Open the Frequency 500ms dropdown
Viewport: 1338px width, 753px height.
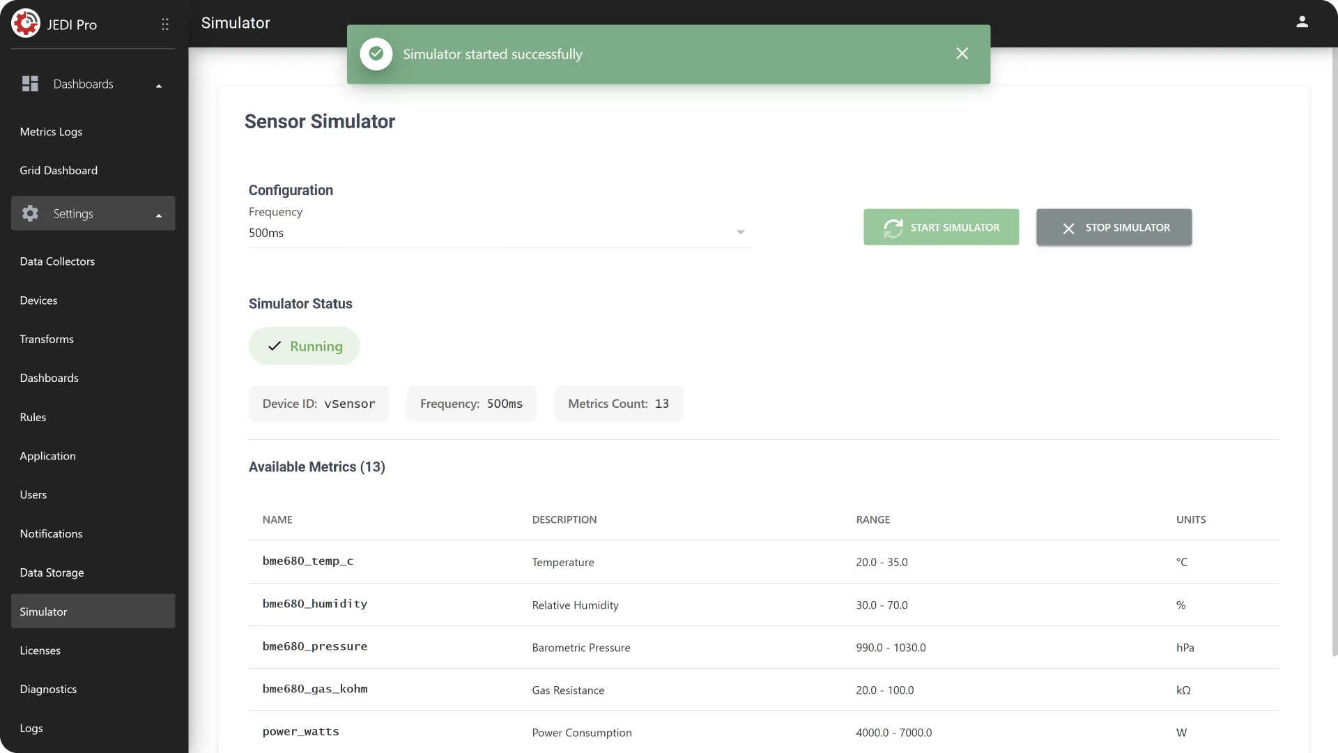500,233
